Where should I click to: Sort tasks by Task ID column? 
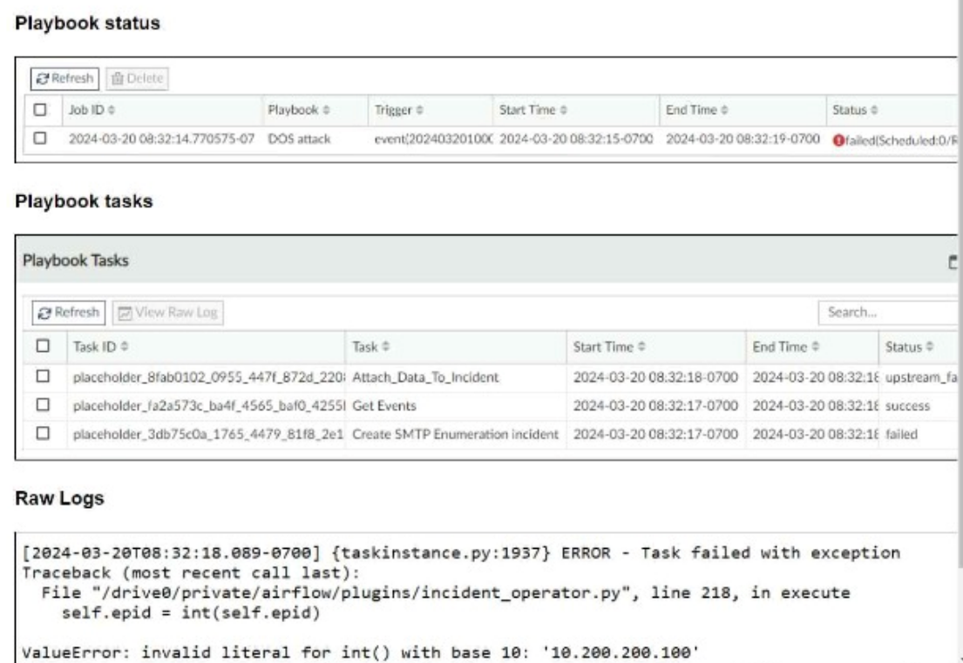98,346
